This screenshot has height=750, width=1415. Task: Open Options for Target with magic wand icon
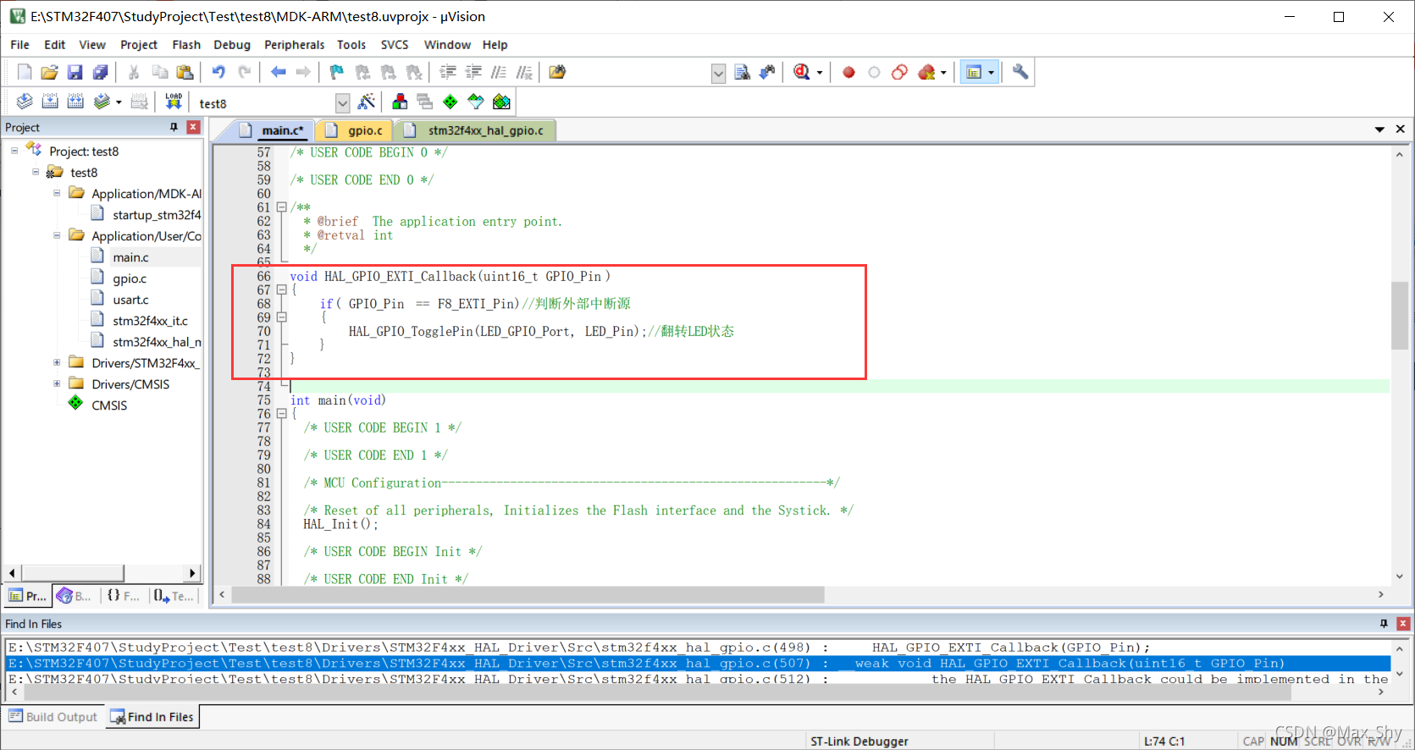coord(367,102)
